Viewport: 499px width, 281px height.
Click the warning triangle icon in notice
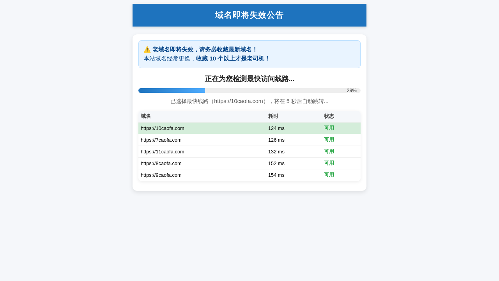click(147, 50)
